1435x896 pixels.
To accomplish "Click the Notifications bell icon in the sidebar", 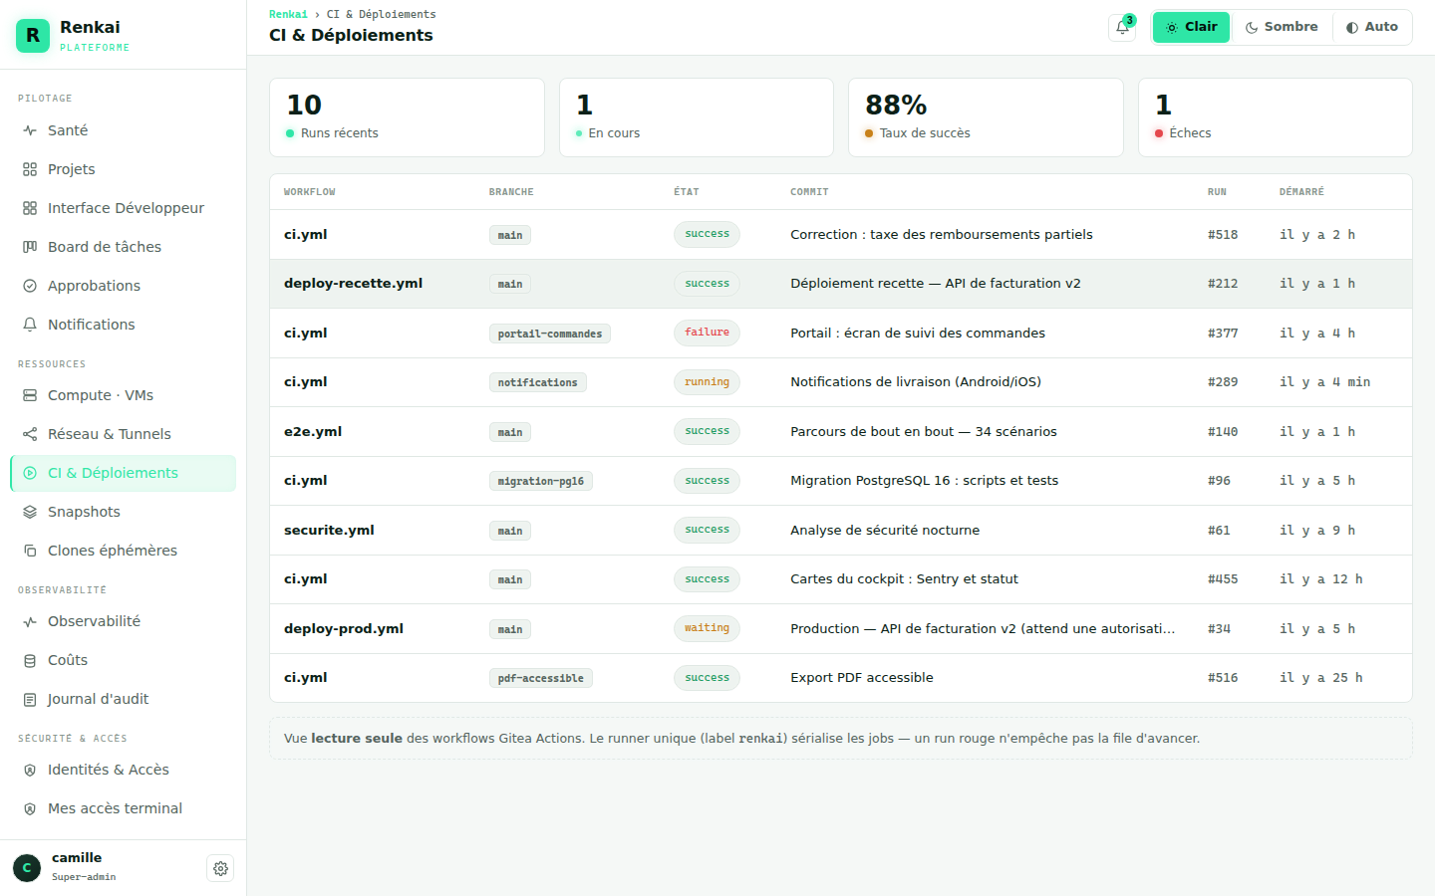I will (30, 325).
